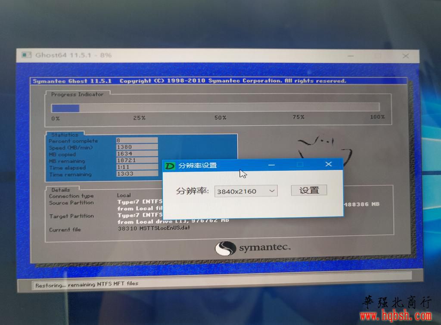Click the 分辨率: label
This screenshot has height=325, width=441.
[x=193, y=191]
